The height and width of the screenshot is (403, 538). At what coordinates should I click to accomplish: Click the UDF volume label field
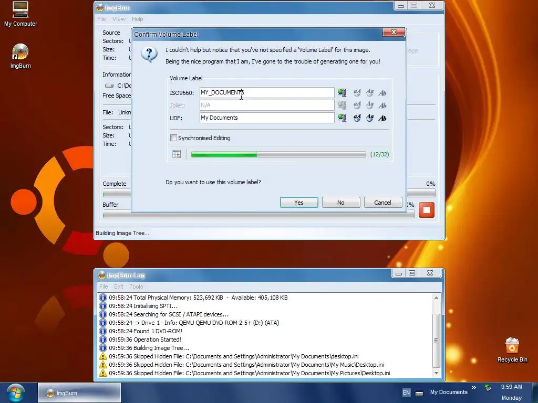click(x=267, y=118)
